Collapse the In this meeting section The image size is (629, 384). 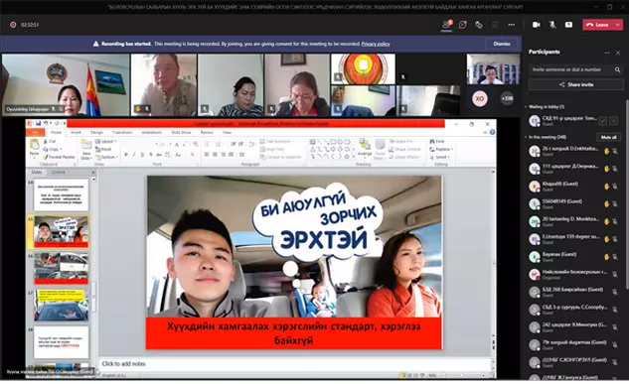coord(526,137)
